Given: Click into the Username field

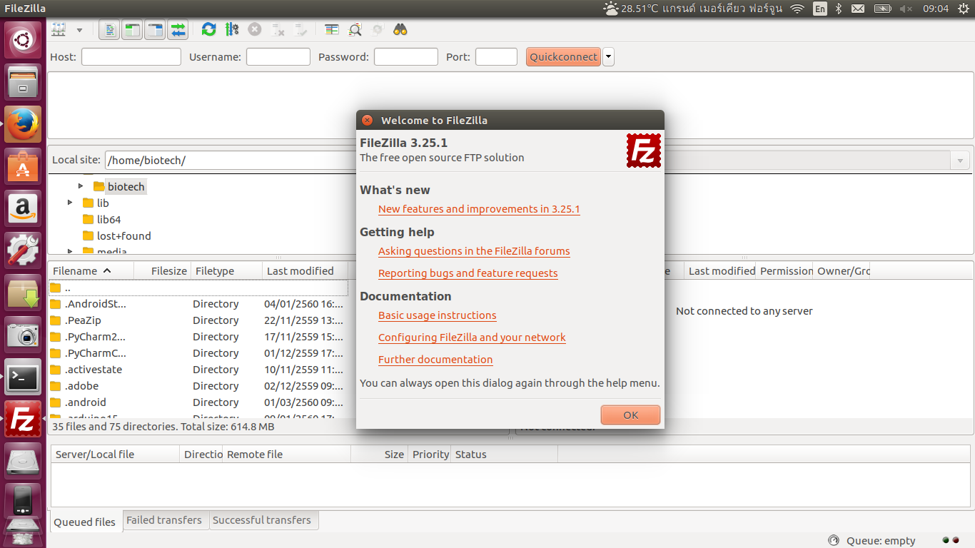Looking at the screenshot, I should [278, 57].
